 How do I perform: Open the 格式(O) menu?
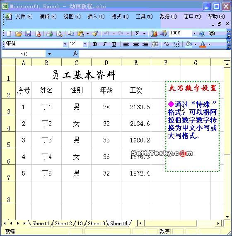click(x=120, y=17)
